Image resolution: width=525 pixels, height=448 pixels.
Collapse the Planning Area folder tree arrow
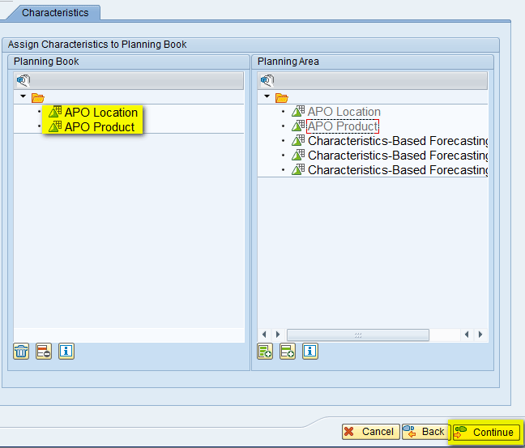tap(267, 96)
